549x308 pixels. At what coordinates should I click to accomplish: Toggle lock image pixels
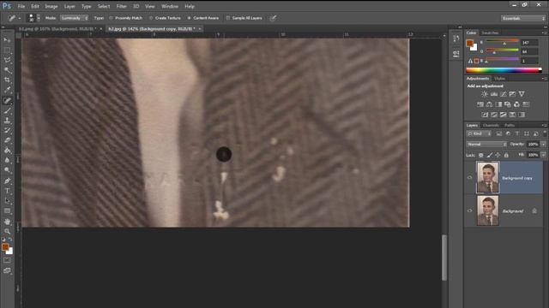tap(490, 155)
